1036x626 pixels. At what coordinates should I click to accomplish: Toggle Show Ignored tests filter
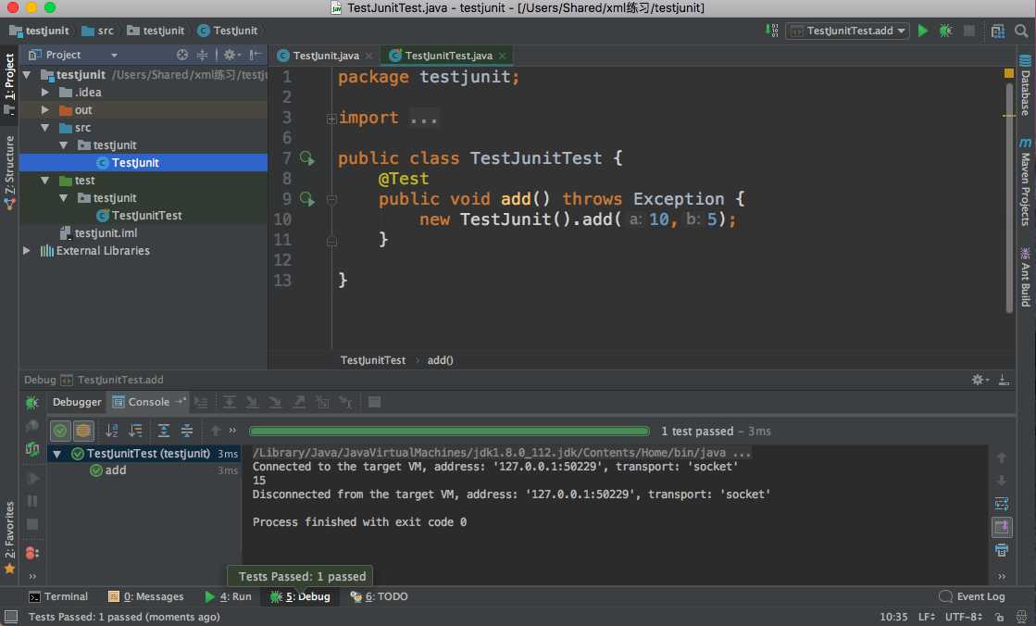tap(83, 431)
